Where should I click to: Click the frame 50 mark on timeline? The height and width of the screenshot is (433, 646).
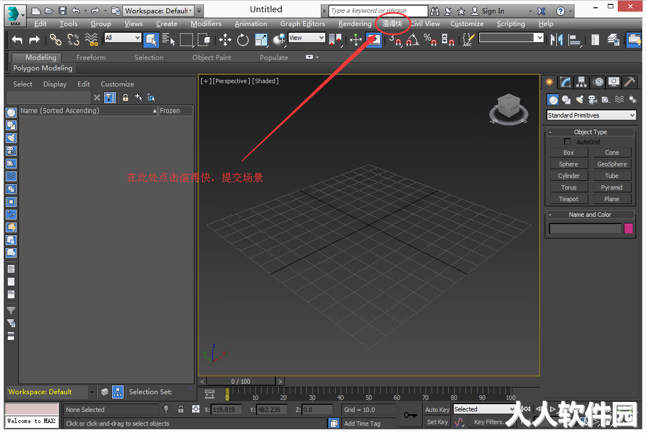click(368, 398)
